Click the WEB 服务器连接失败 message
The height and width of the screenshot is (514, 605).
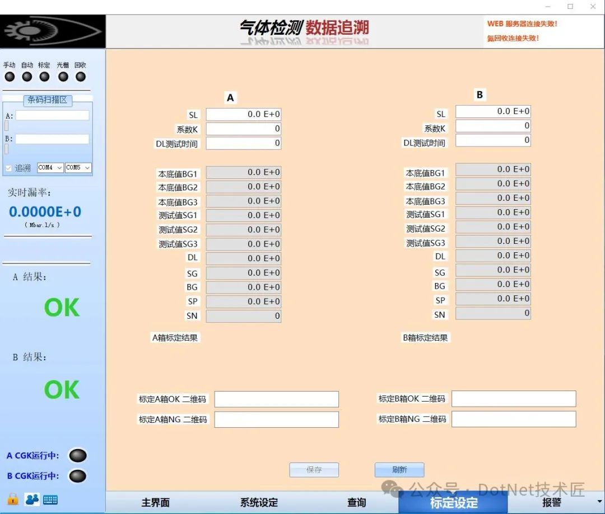click(522, 24)
